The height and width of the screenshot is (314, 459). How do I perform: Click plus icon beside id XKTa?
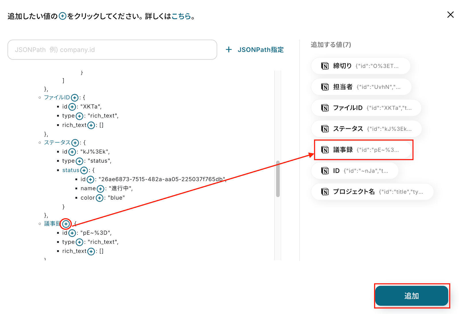[72, 107]
